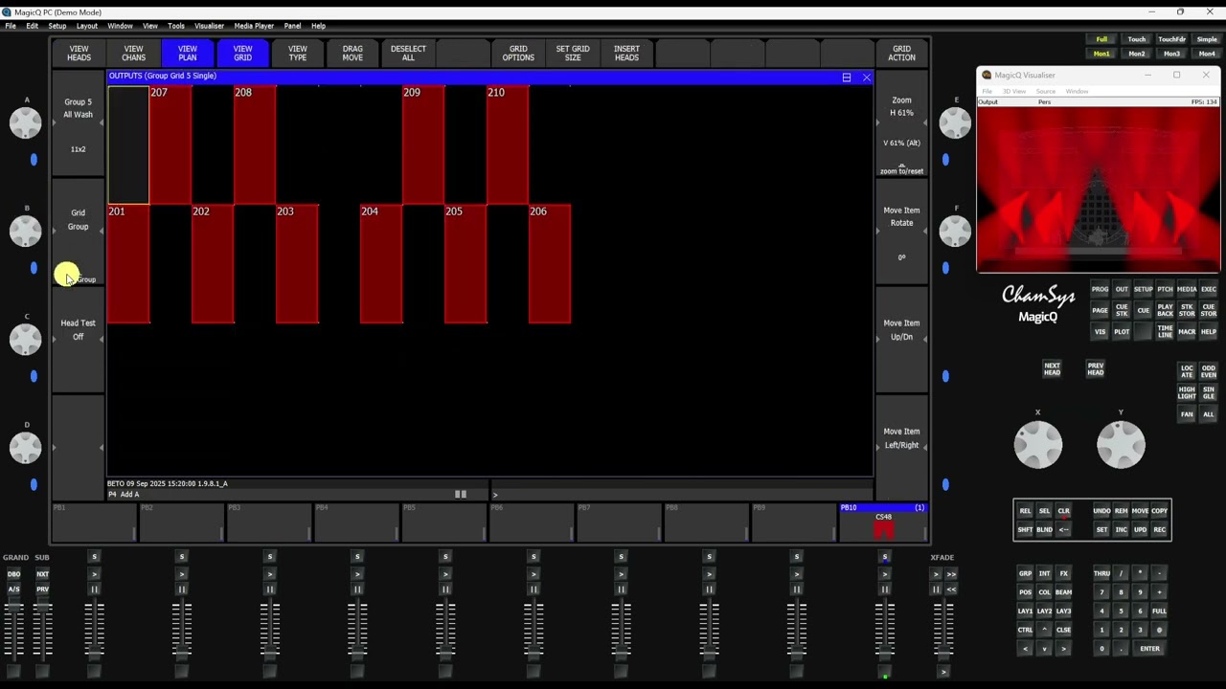Select the NEXT HEAD button

1052,368
